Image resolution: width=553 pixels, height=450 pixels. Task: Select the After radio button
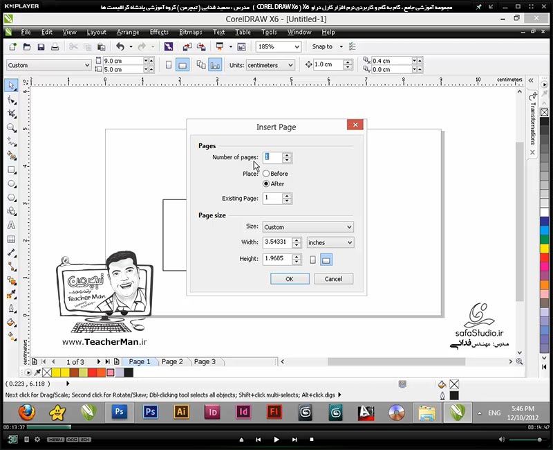click(x=266, y=183)
